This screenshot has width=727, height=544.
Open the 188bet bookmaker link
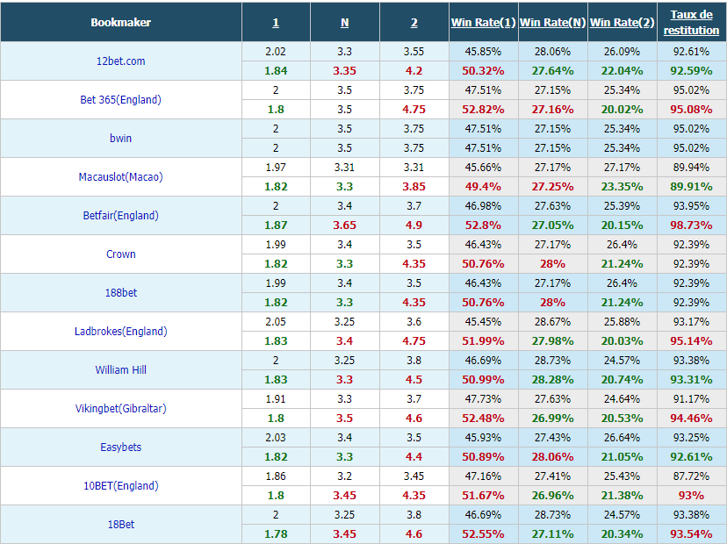(120, 293)
